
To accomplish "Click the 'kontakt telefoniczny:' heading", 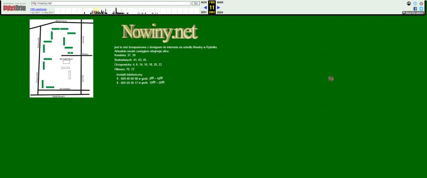I will [130, 75].
